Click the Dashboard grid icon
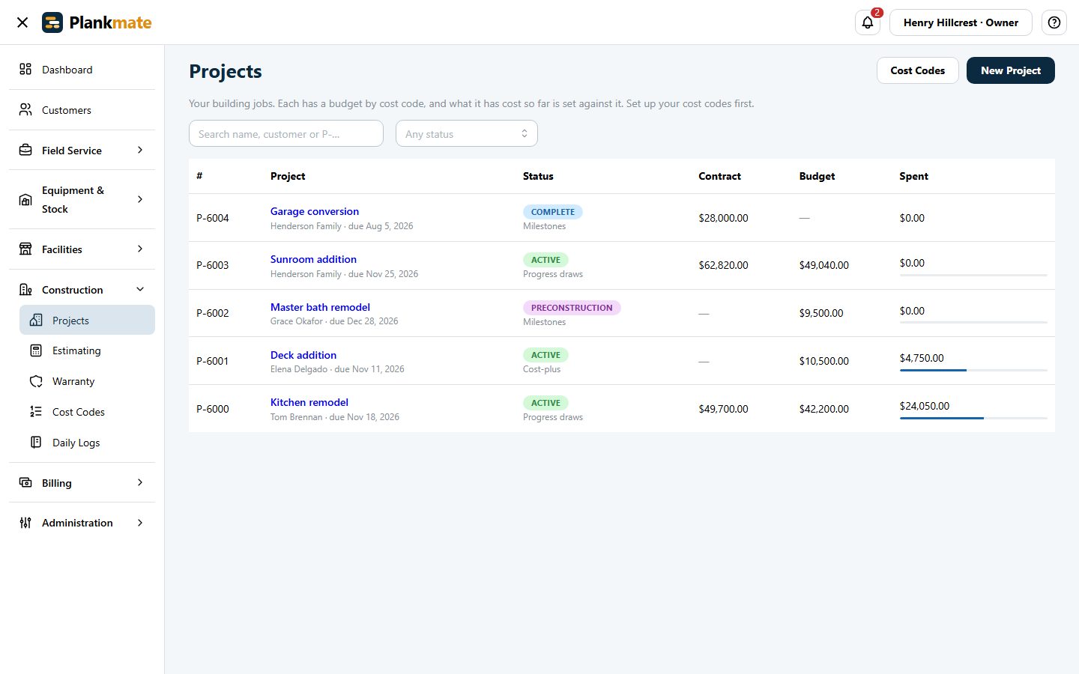The height and width of the screenshot is (674, 1079). pyautogui.click(x=25, y=69)
